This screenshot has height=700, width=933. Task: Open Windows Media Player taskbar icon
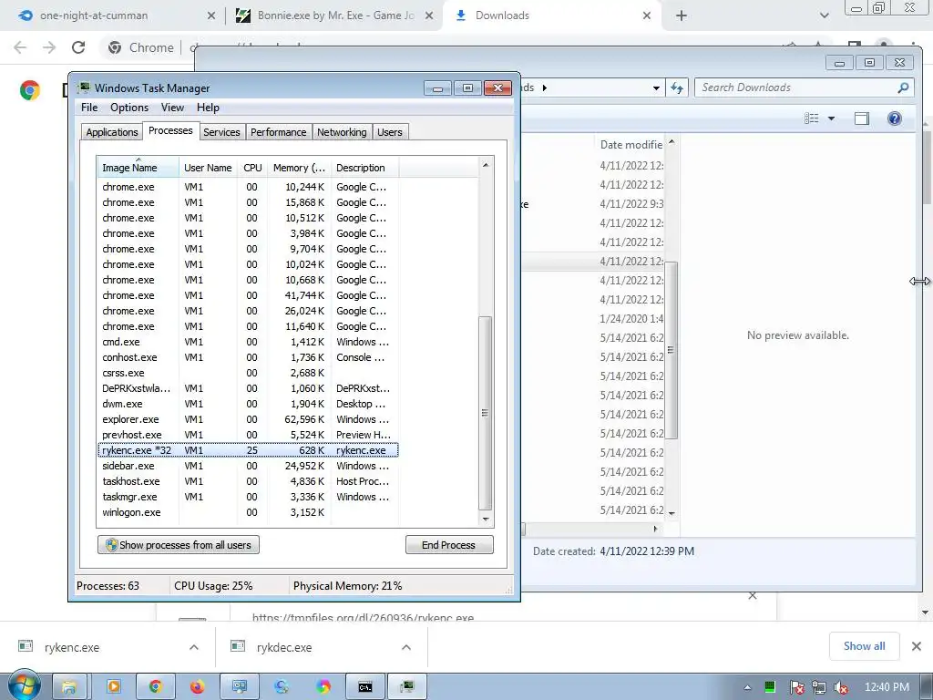(113, 687)
